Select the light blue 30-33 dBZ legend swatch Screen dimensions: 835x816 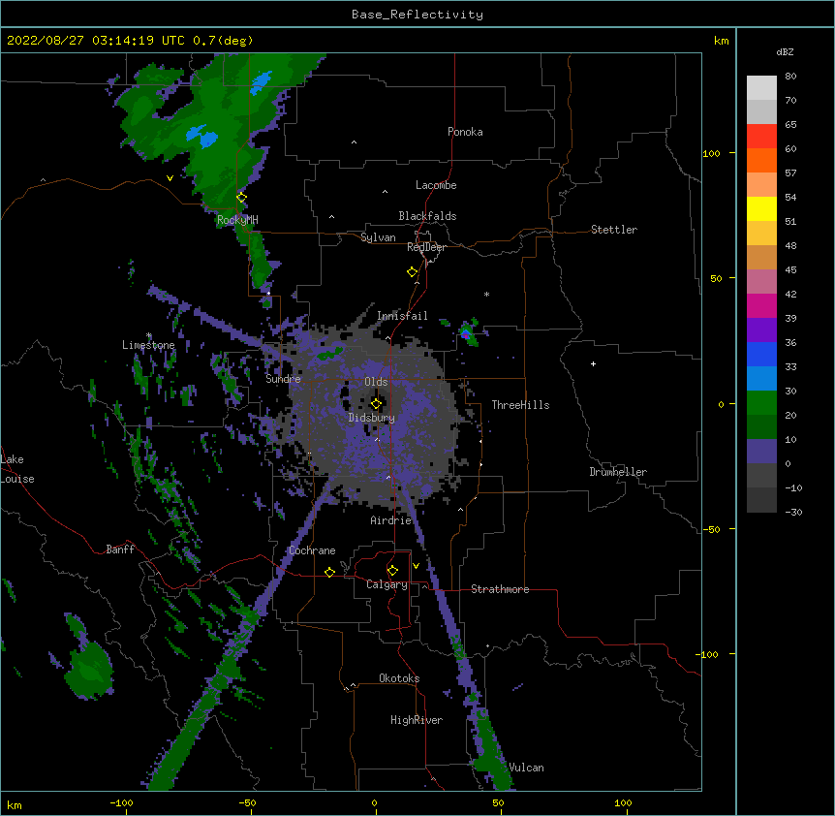point(761,379)
